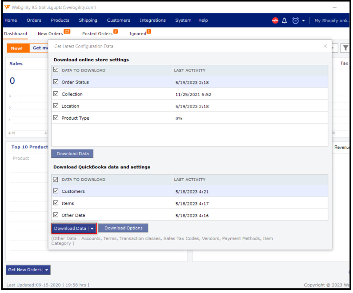This screenshot has height=293, width=353.
Task: Uncheck the Product Type checkbox
Action: [56, 118]
